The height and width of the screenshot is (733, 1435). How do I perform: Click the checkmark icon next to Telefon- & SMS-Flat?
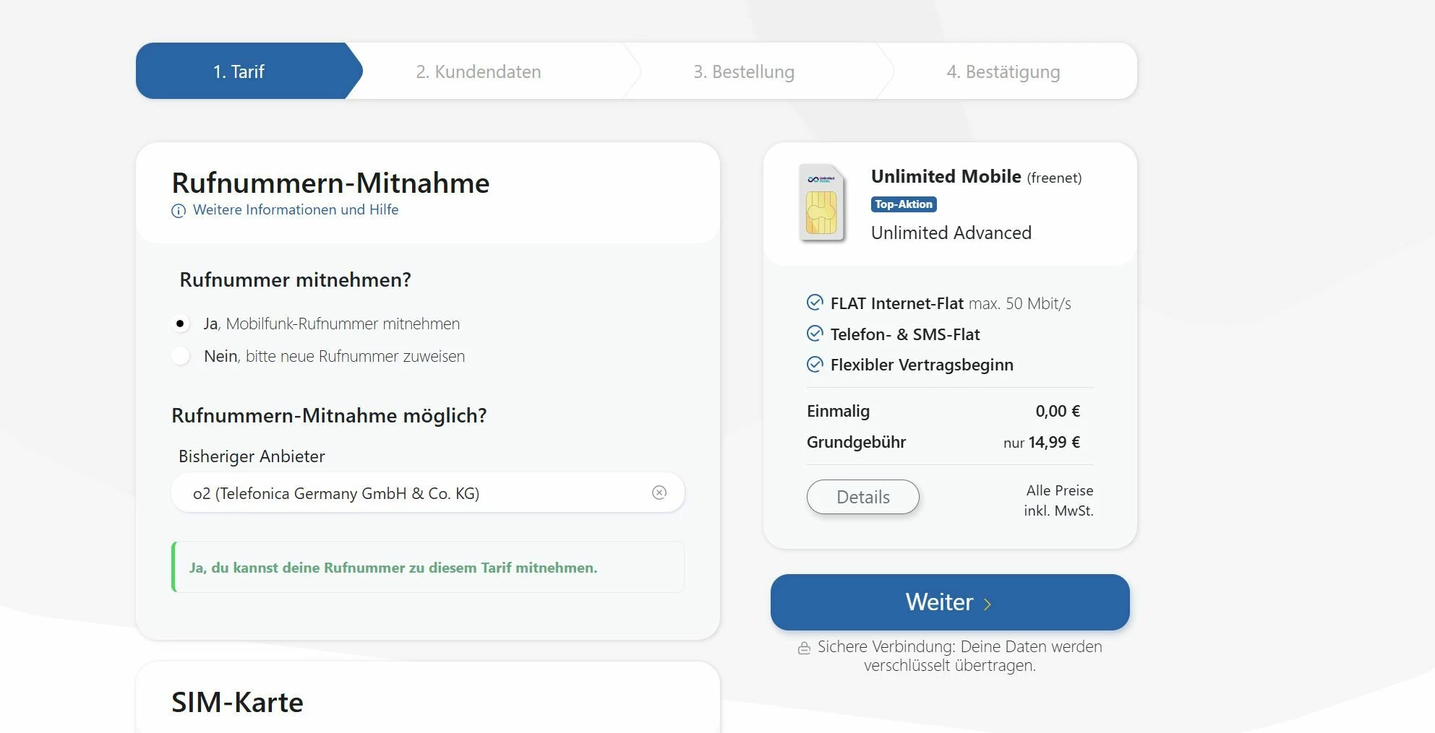815,334
